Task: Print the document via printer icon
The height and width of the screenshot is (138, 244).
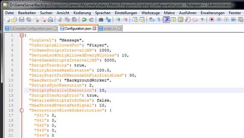Action: (x=50, y=19)
